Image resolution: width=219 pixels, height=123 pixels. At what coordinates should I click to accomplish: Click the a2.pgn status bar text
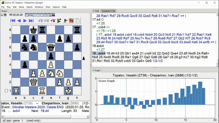coord(21,121)
